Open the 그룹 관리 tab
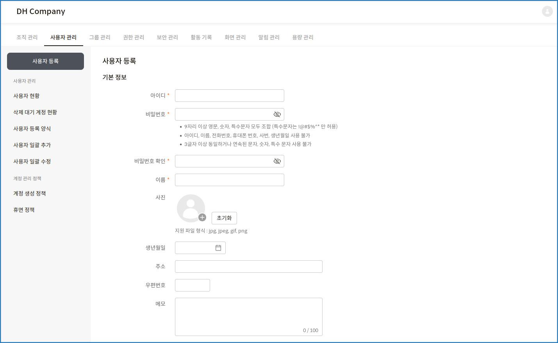The image size is (558, 343). [x=100, y=37]
